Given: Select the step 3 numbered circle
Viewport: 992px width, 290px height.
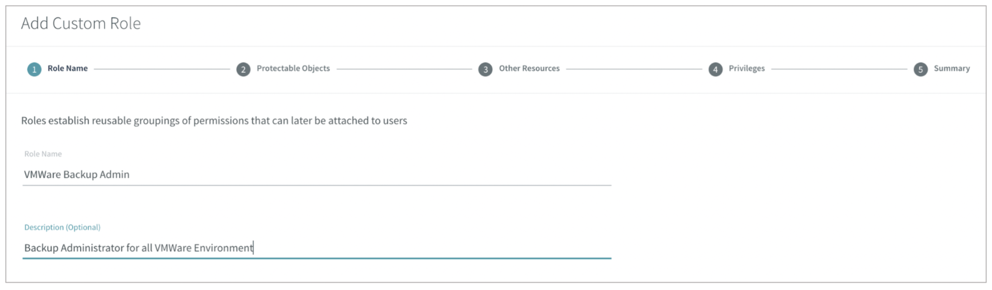Looking at the screenshot, I should (x=485, y=70).
